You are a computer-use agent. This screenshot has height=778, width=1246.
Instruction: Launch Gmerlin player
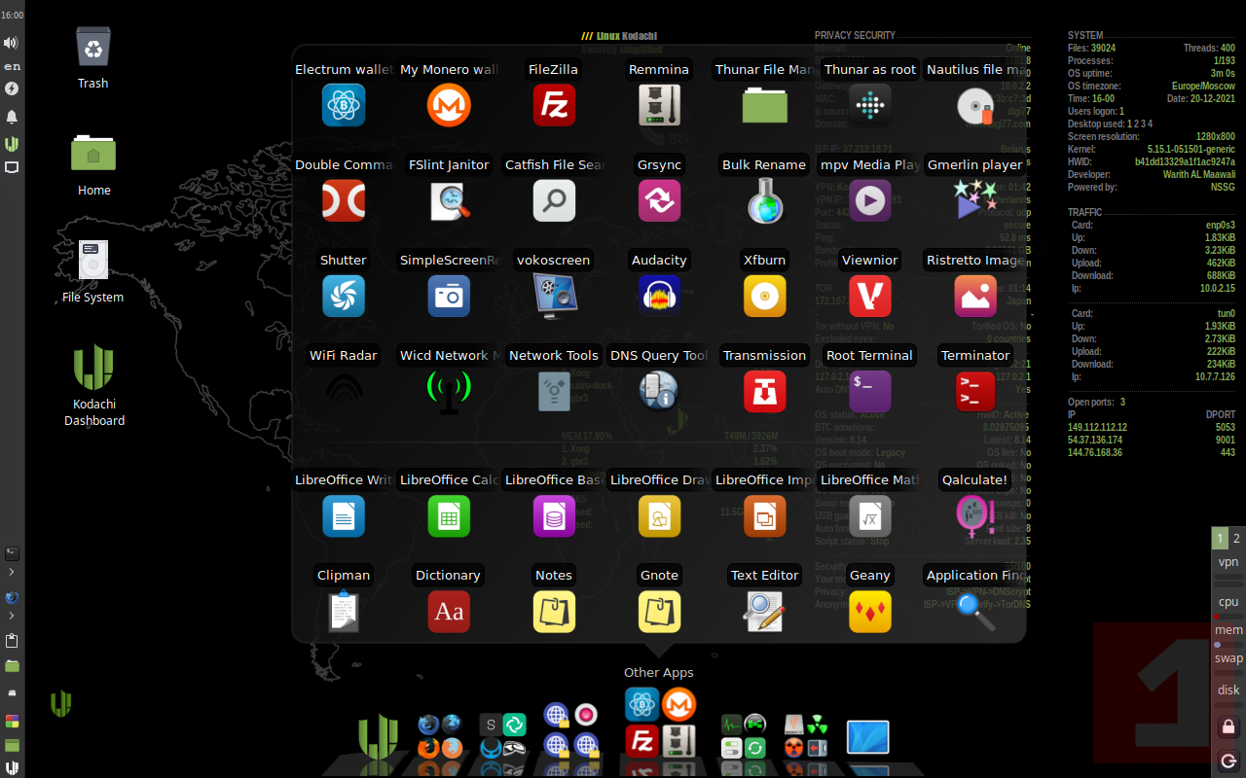tap(975, 200)
